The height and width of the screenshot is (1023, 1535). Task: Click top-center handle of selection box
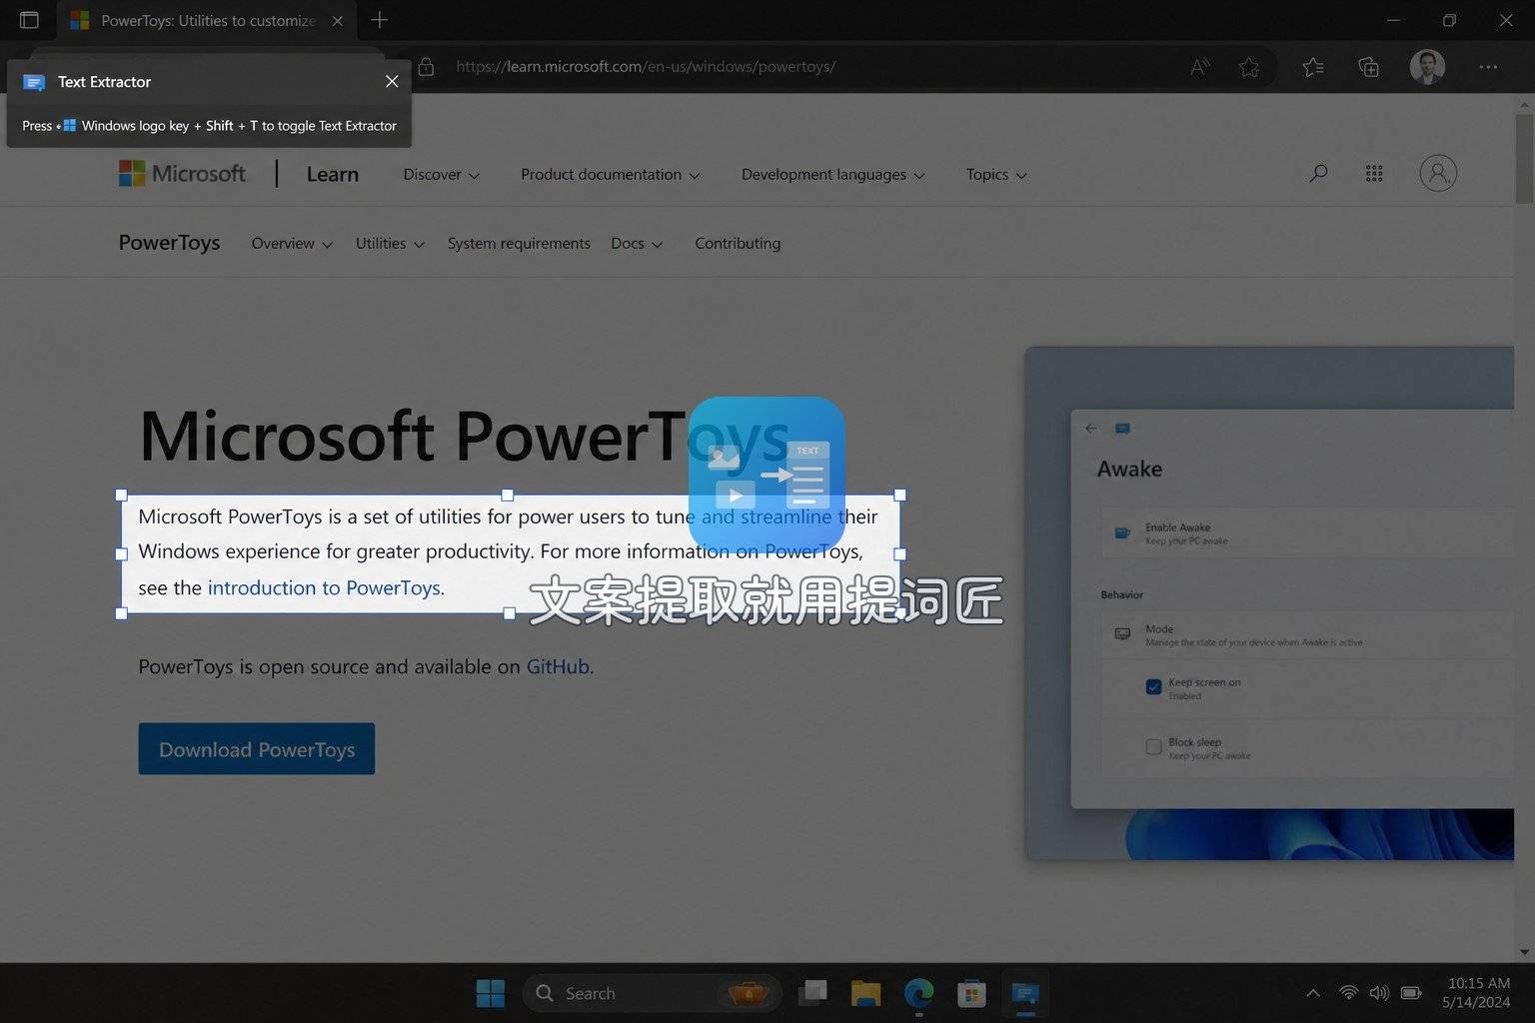(508, 495)
